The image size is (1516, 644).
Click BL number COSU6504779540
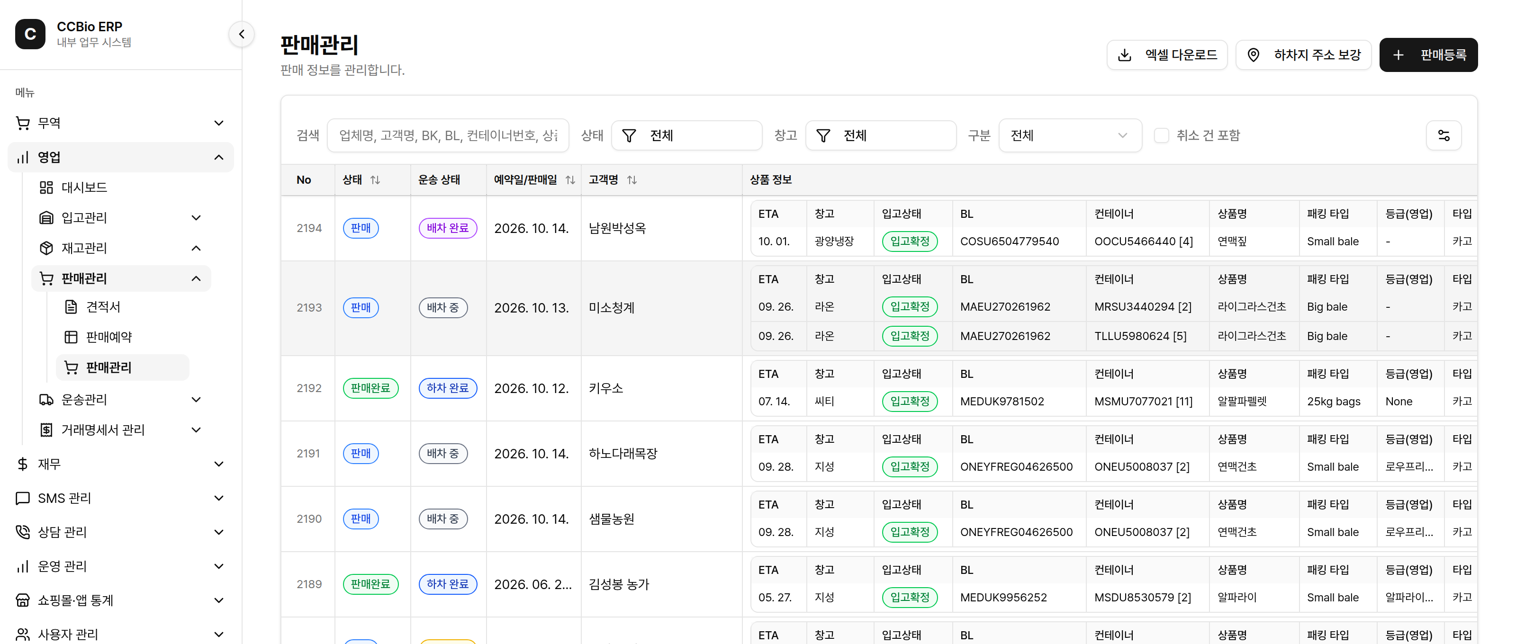pyautogui.click(x=1009, y=241)
